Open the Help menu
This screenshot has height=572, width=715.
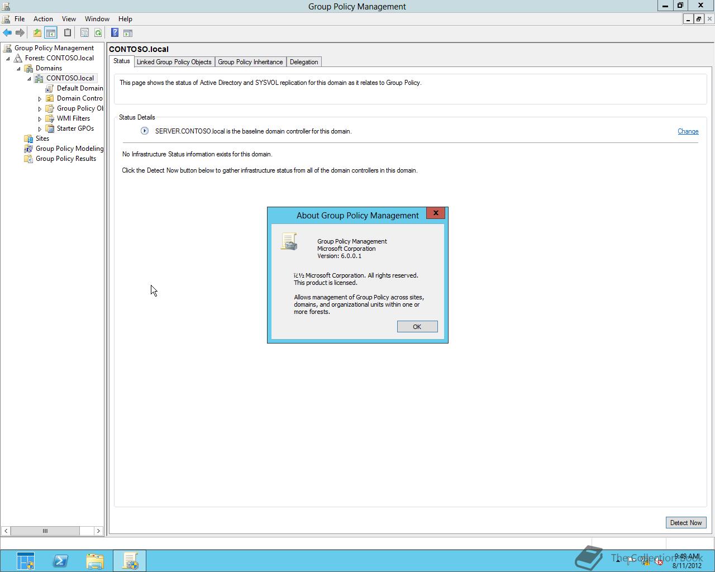point(125,19)
